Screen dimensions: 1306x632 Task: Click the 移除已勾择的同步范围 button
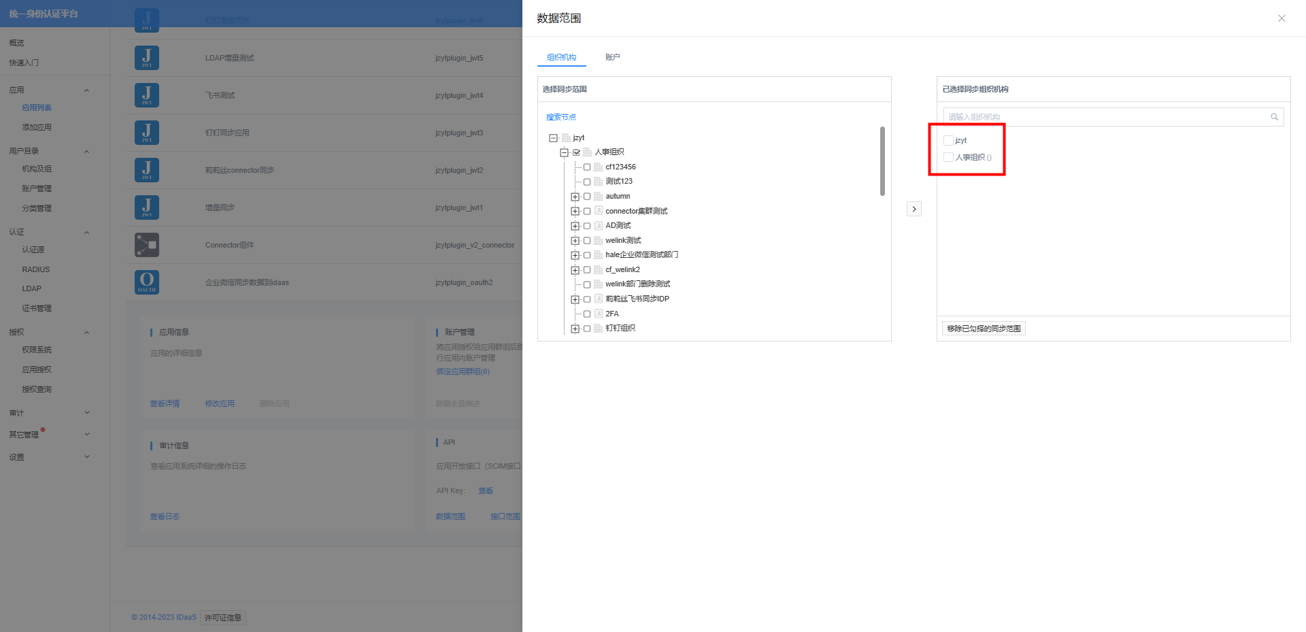pos(984,329)
